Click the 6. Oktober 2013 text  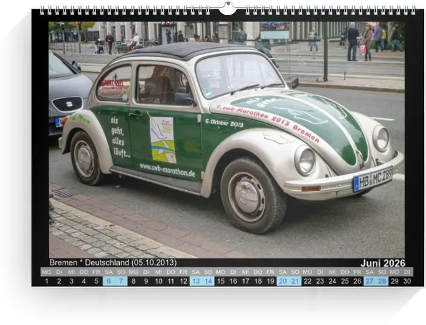224,123
